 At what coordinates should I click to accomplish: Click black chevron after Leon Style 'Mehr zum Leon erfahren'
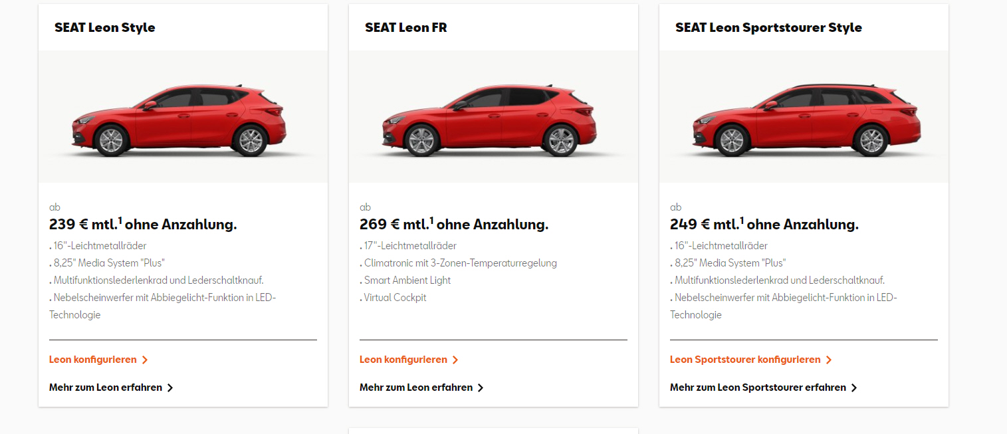click(170, 388)
